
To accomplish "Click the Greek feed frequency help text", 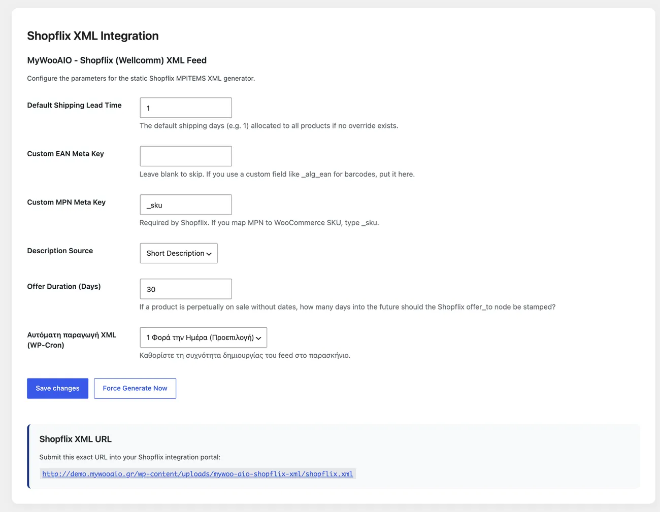I will [x=245, y=355].
